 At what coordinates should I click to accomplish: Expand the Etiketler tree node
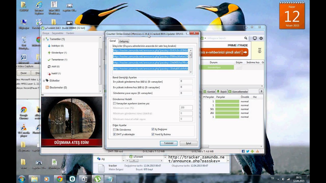point(44,81)
